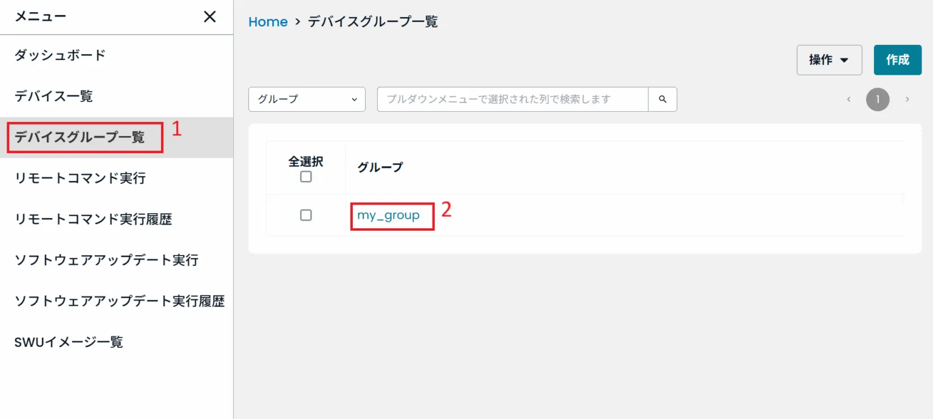Check the 全選択 select-all checkbox

[306, 177]
